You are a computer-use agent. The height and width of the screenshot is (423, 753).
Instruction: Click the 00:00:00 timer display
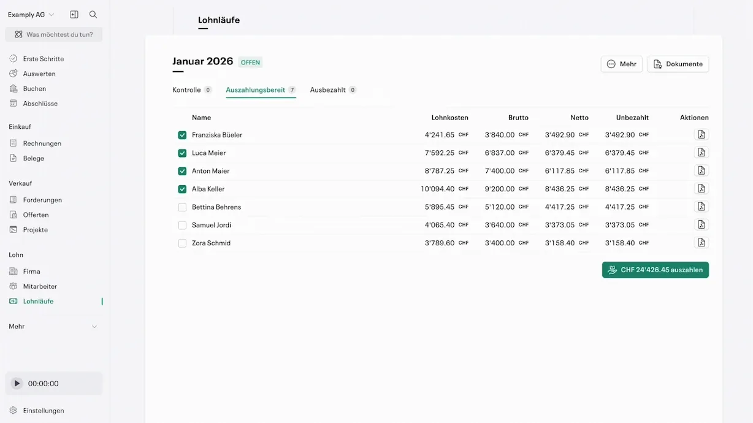[x=44, y=384]
